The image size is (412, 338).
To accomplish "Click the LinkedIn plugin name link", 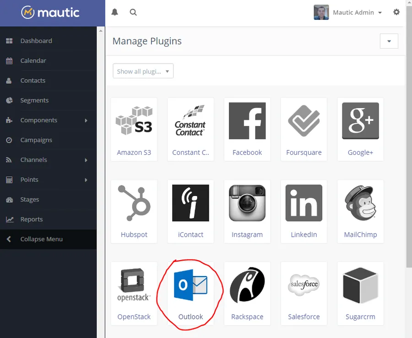I will [304, 234].
